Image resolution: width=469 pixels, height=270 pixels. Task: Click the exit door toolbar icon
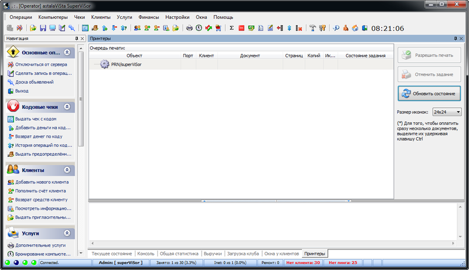tap(365, 28)
